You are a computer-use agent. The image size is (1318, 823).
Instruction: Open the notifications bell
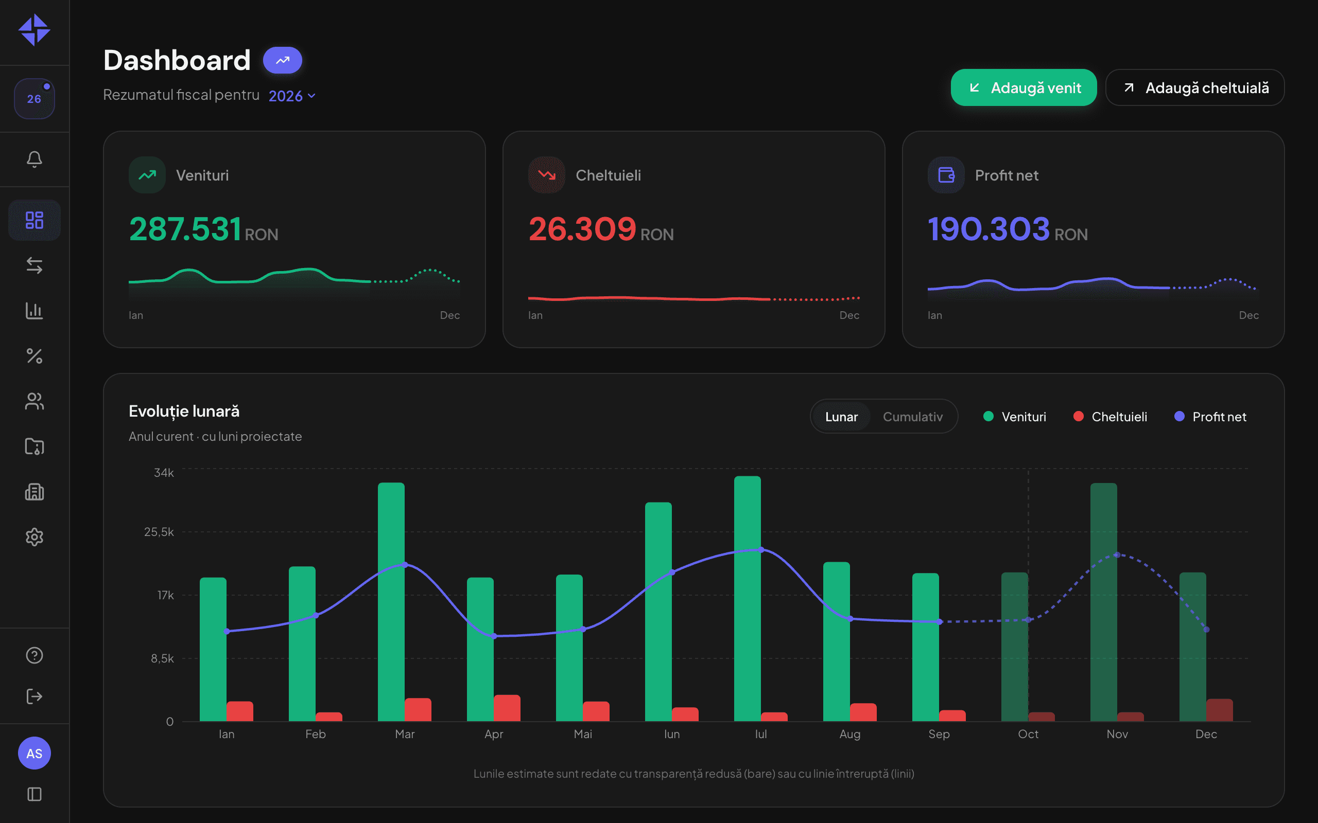click(x=34, y=159)
